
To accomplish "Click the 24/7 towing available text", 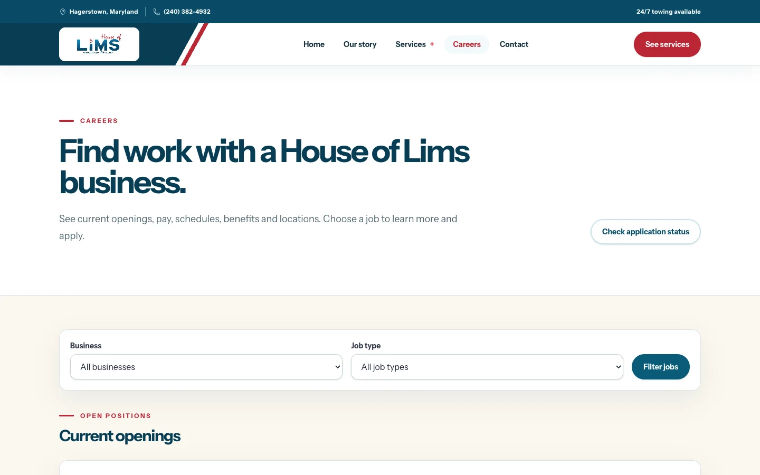I will 669,12.
